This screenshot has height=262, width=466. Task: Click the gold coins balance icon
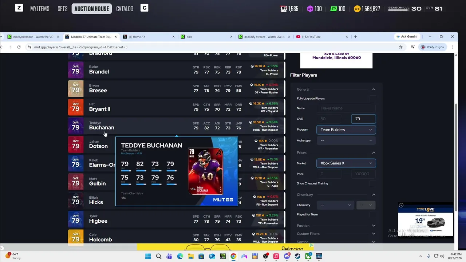coord(357,9)
